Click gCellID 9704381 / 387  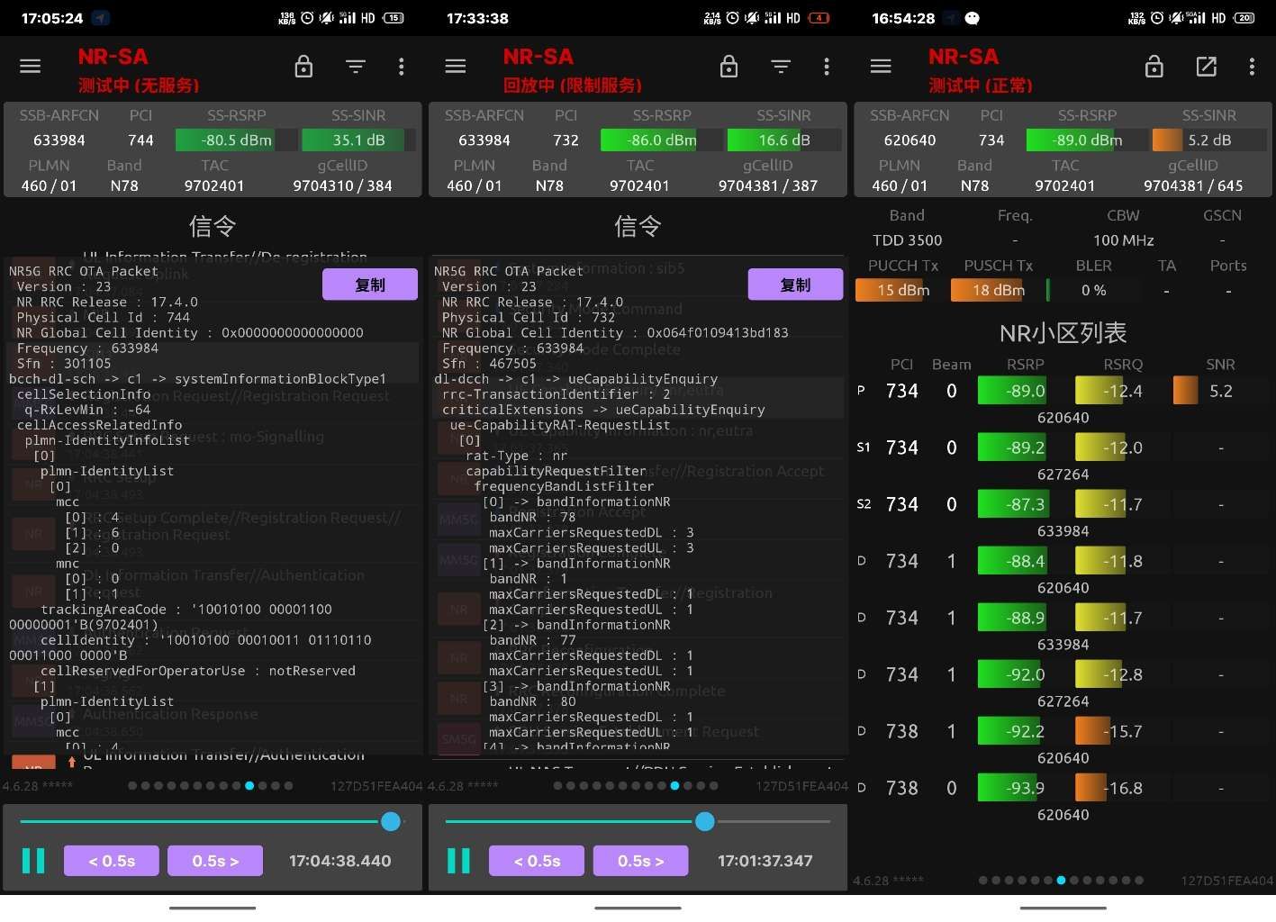[x=768, y=185]
